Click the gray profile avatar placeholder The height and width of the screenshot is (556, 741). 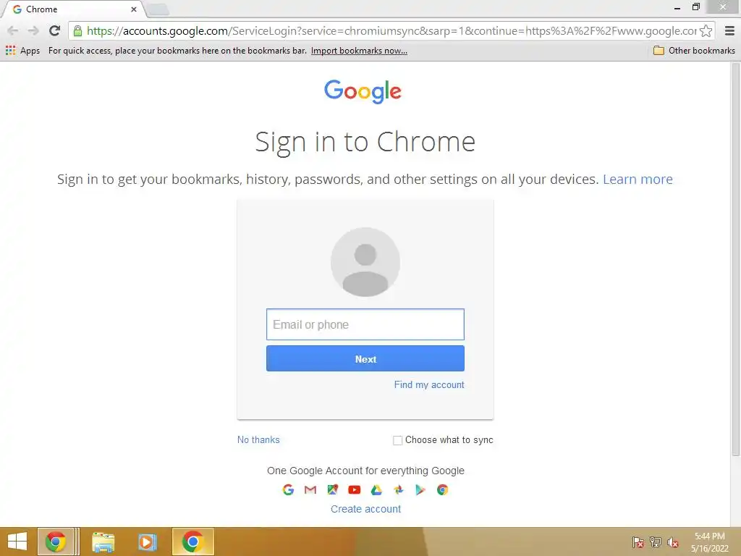click(x=365, y=262)
